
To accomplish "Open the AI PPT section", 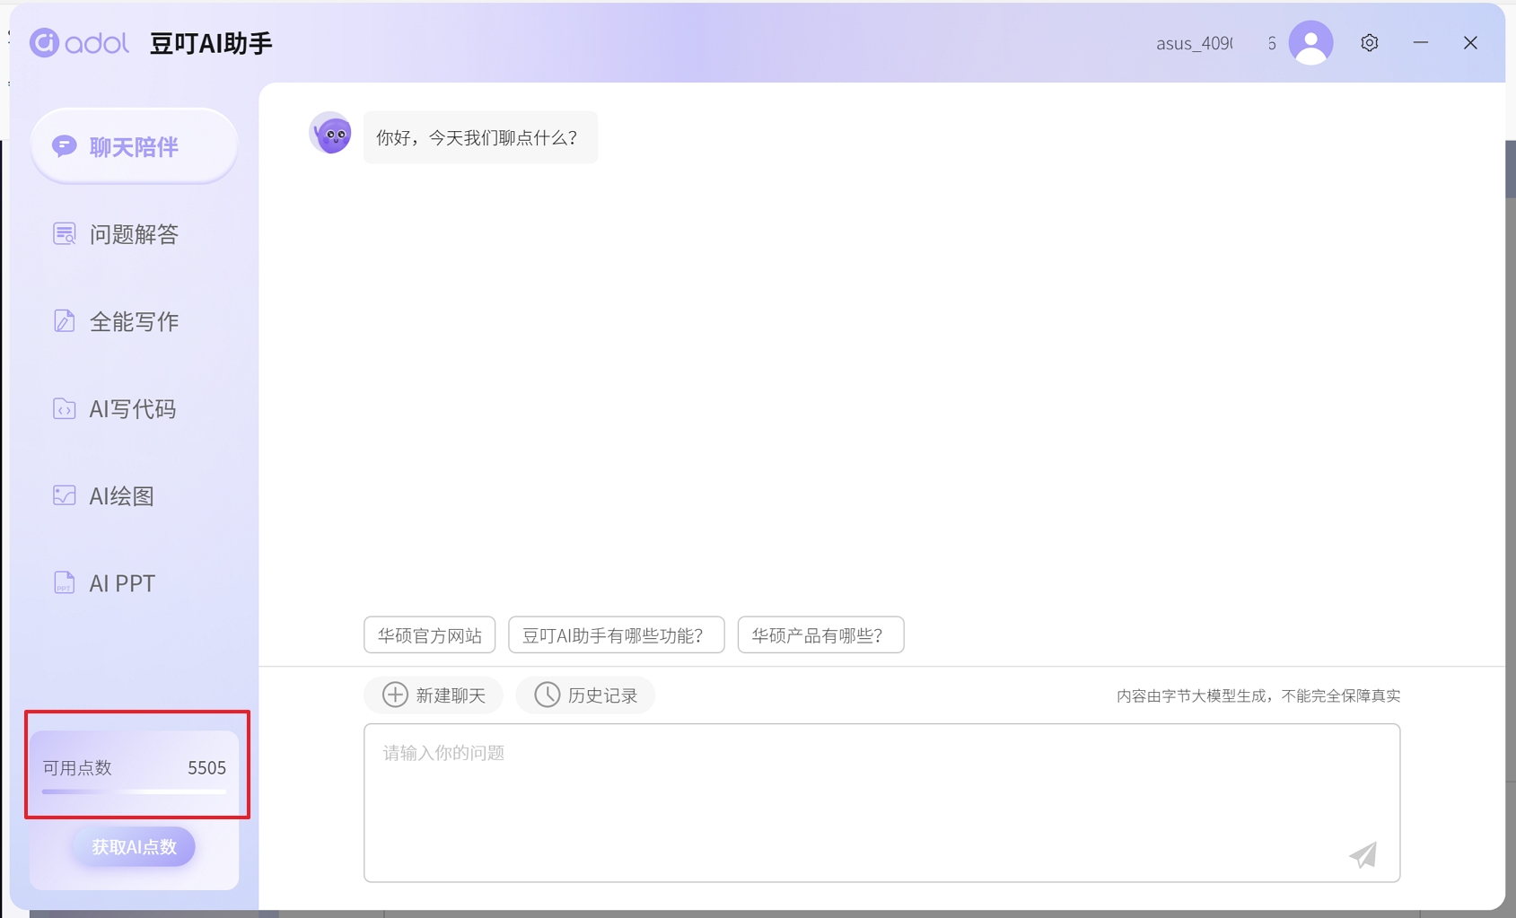I will point(104,582).
